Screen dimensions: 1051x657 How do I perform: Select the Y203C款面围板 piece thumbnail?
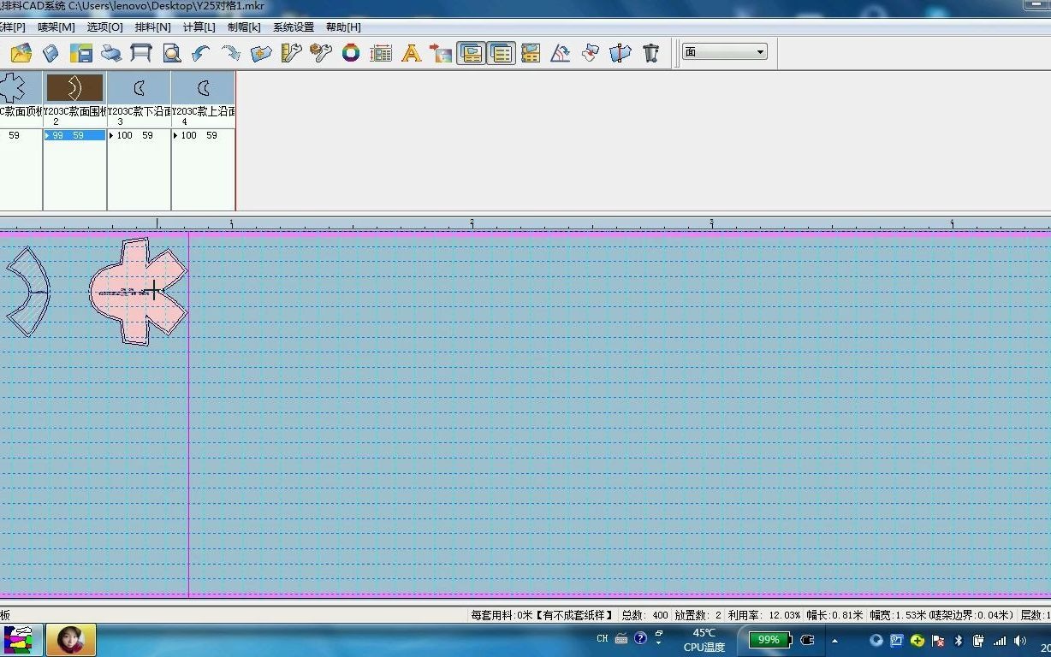(74, 86)
